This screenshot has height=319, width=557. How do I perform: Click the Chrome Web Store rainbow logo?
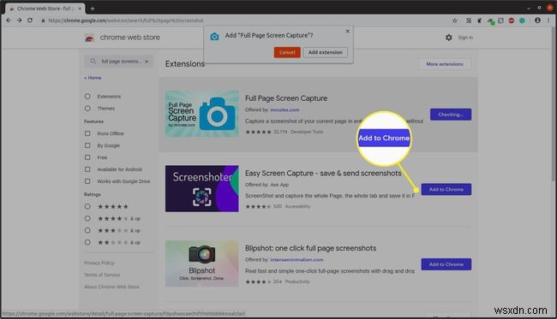tap(89, 38)
